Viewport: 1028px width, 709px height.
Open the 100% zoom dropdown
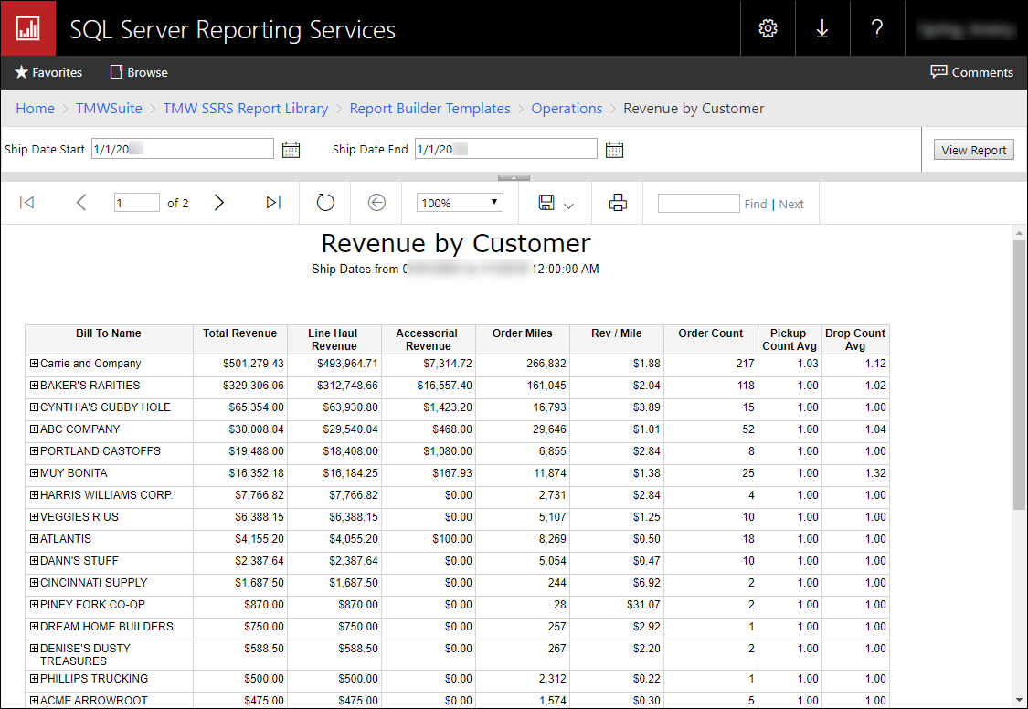[460, 203]
